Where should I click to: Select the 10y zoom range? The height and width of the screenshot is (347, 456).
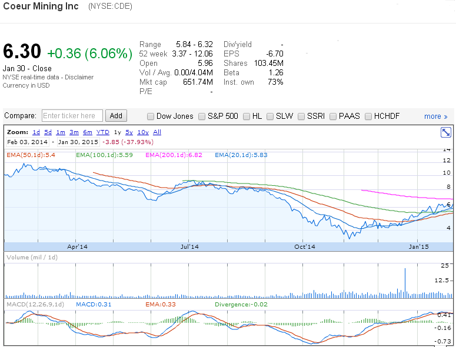[143, 132]
